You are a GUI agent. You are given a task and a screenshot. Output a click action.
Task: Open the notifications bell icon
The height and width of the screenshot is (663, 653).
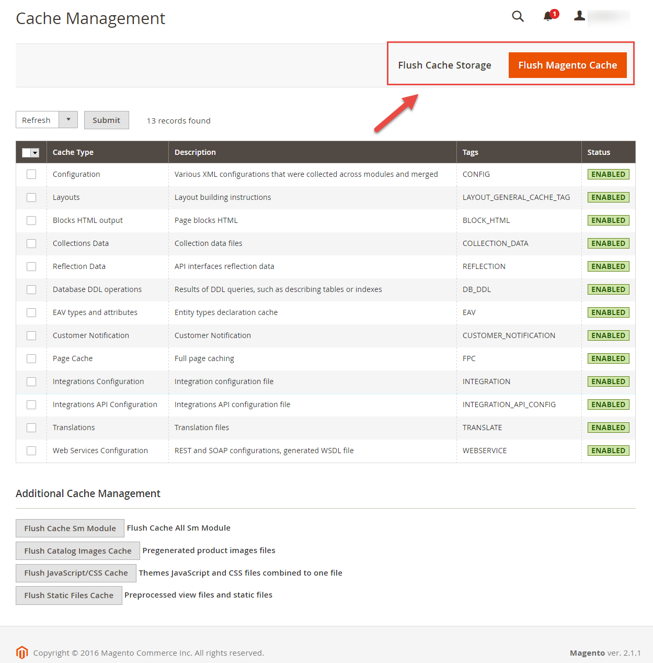[548, 16]
